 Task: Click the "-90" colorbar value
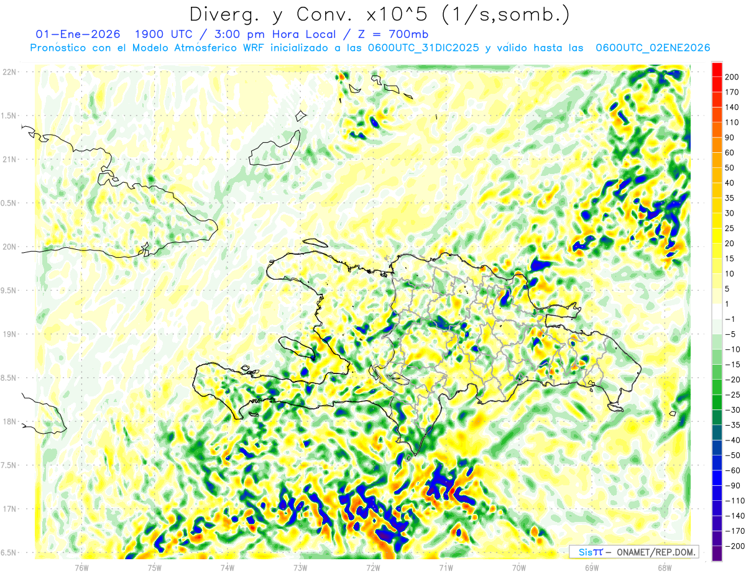click(732, 485)
